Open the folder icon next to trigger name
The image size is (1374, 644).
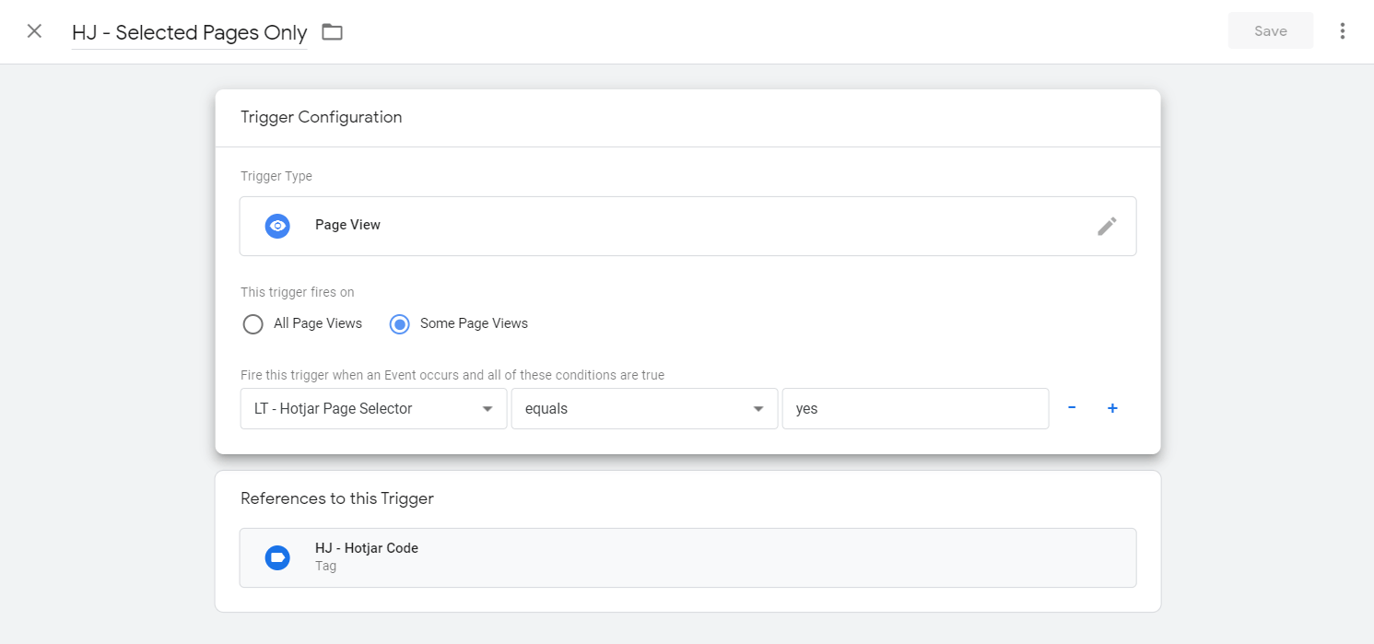[332, 32]
